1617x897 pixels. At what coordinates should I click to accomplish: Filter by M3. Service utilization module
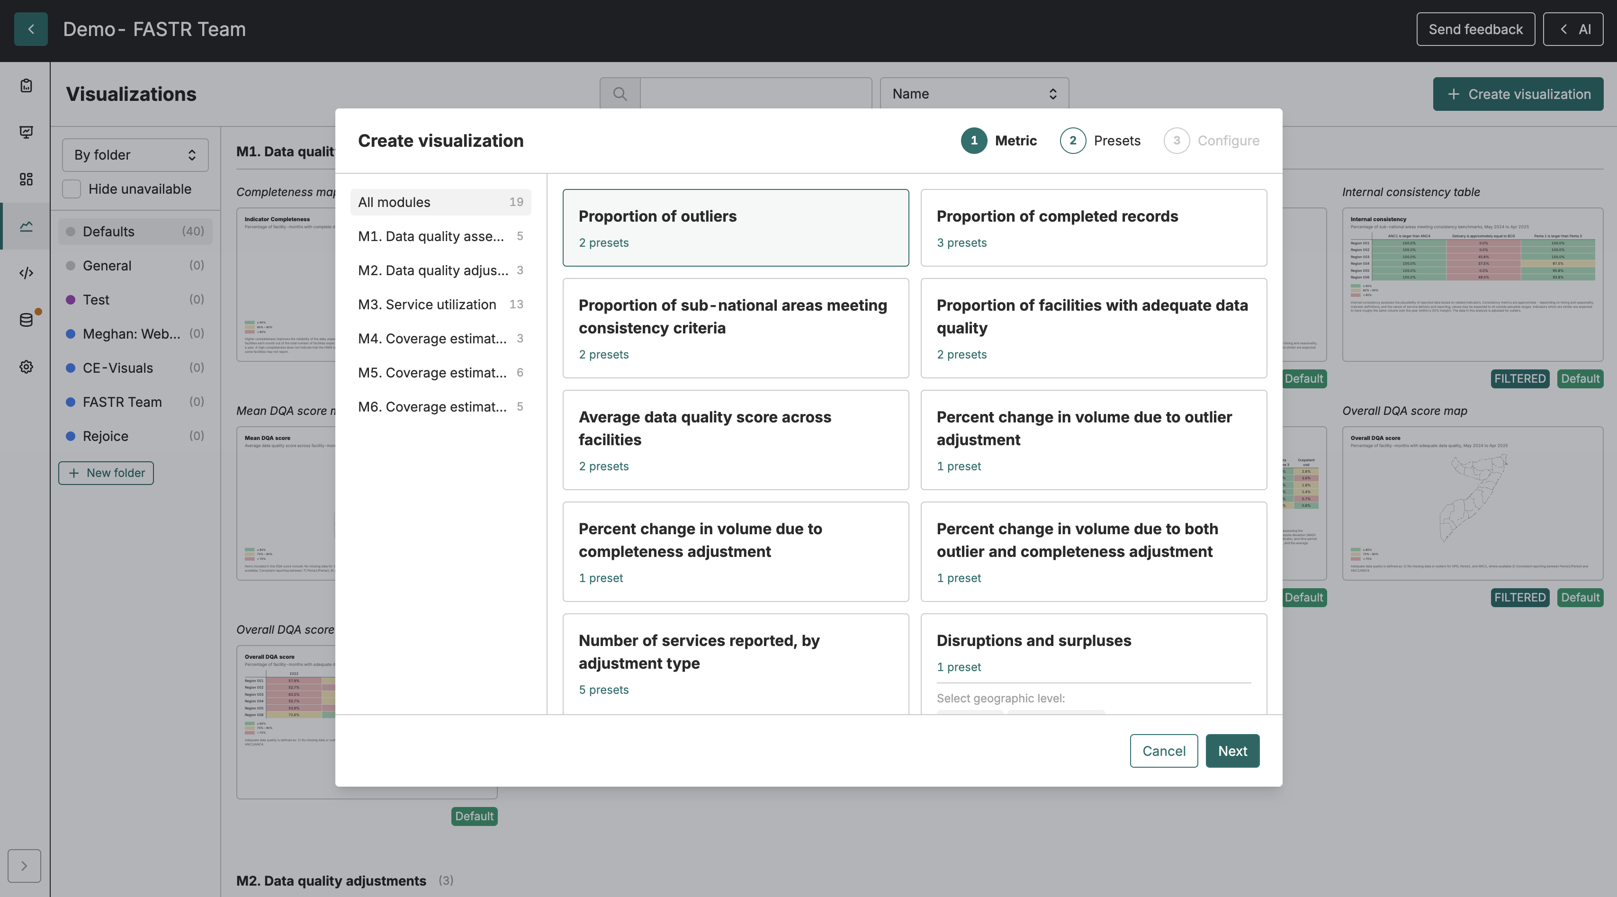tap(440, 305)
